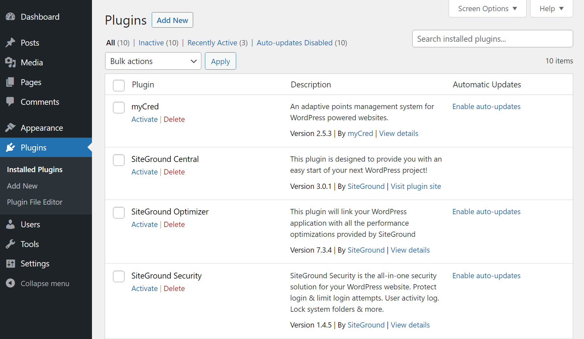This screenshot has height=339, width=584.
Task: Activate the SiteGround Optimizer plugin
Action: [x=145, y=224]
